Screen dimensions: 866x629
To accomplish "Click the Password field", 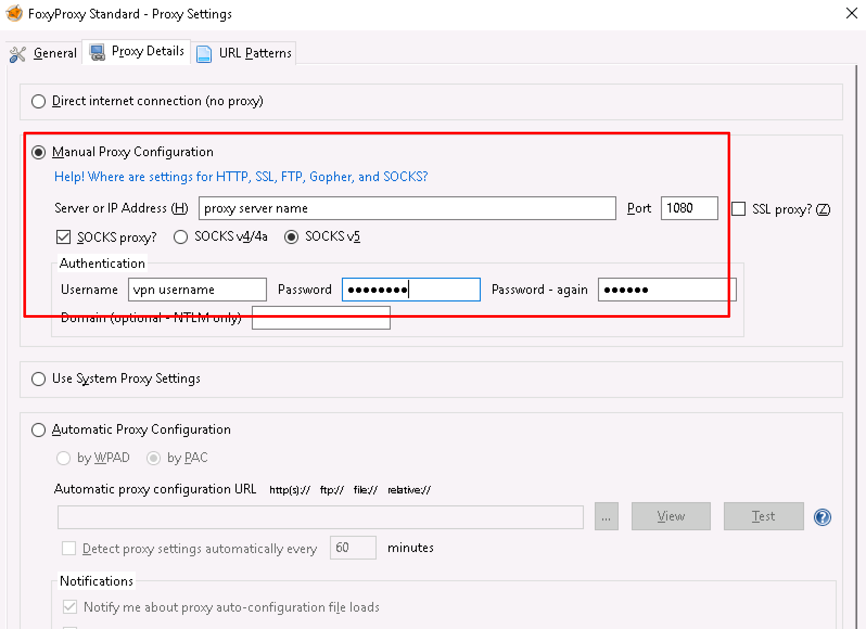I will [411, 290].
